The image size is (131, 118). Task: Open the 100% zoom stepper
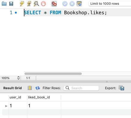tap(19, 78)
